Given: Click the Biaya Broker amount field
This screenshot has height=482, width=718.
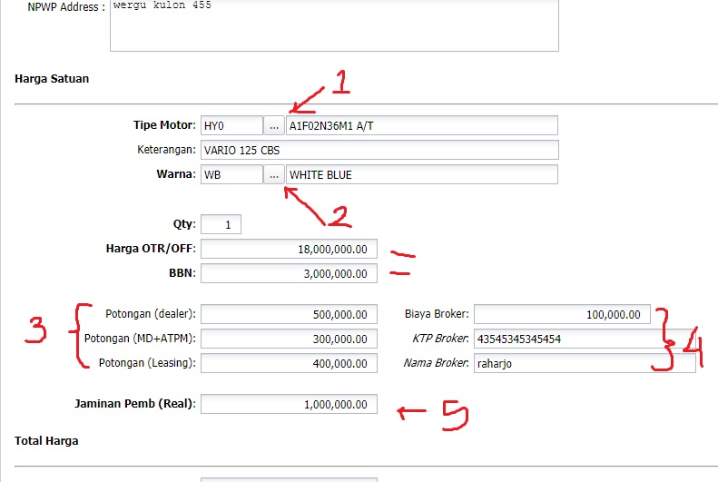Looking at the screenshot, I should pos(561,314).
